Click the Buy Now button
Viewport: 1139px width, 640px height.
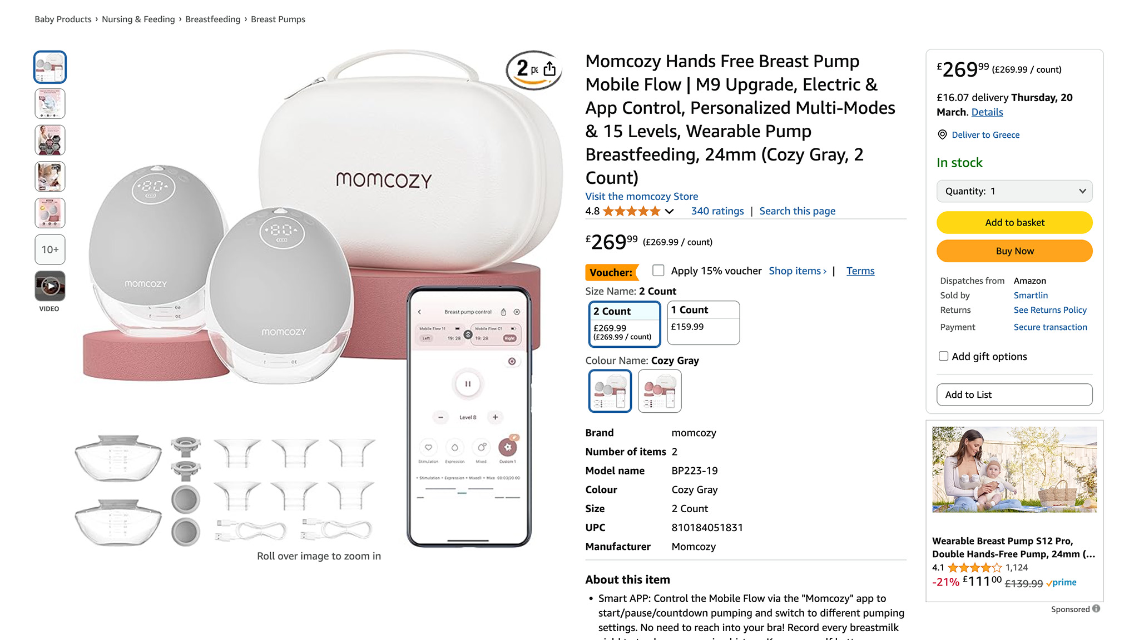pyautogui.click(x=1014, y=251)
